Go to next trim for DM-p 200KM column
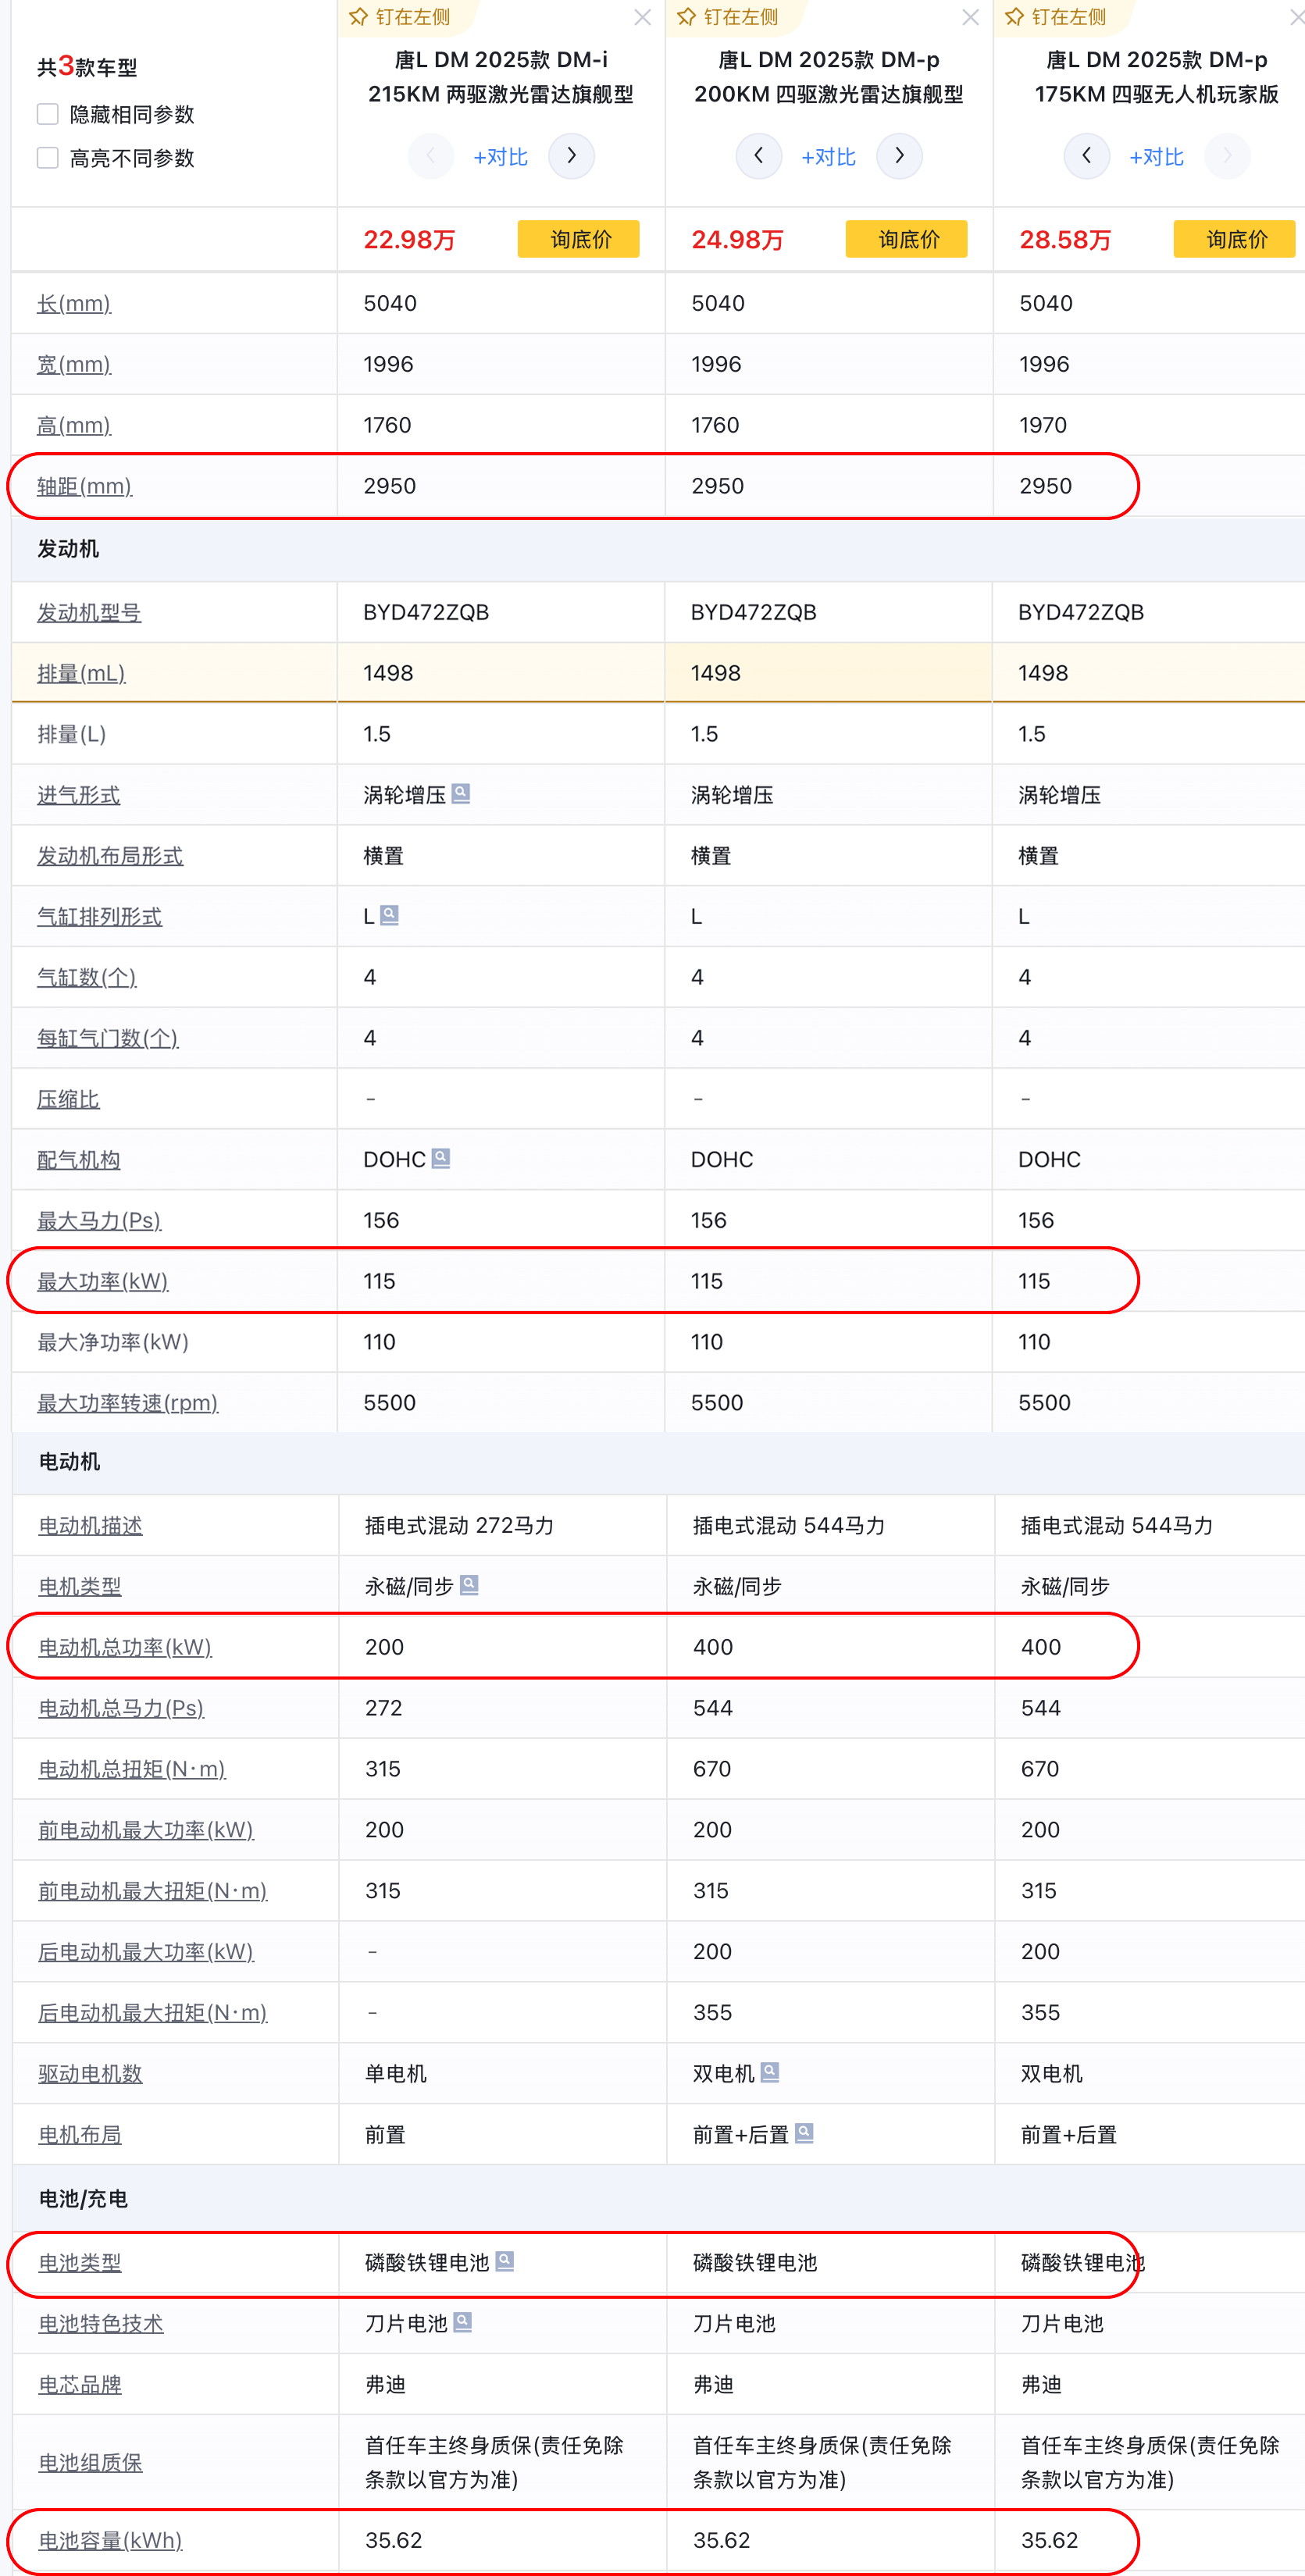Image resolution: width=1305 pixels, height=2576 pixels. [900, 156]
